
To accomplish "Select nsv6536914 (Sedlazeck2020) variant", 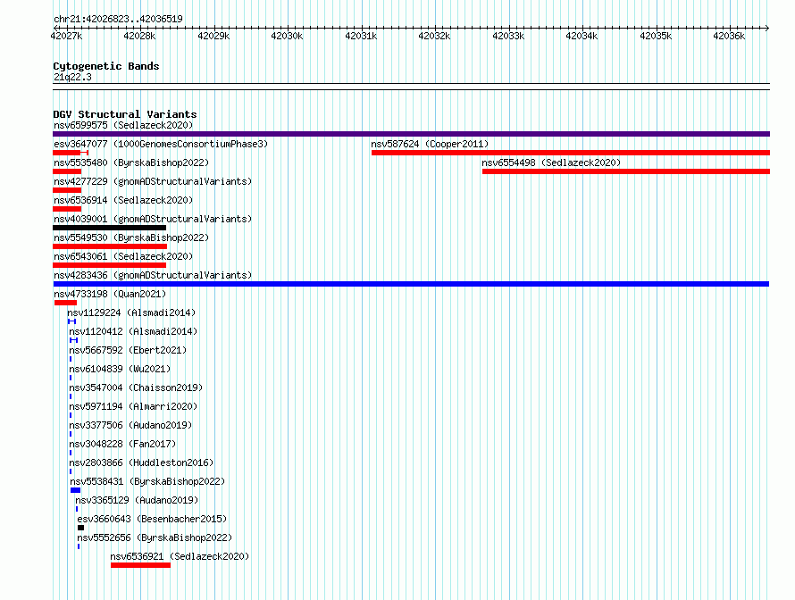I will coord(123,200).
